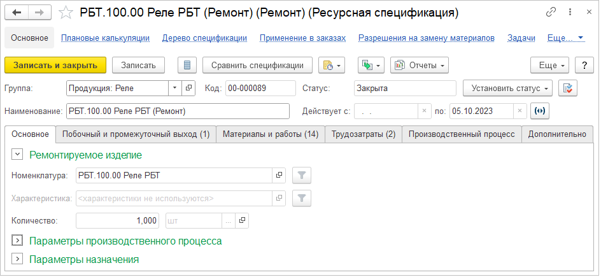Open the Отчеты dropdown menu
Screen dimensions: 601x277
coord(420,65)
